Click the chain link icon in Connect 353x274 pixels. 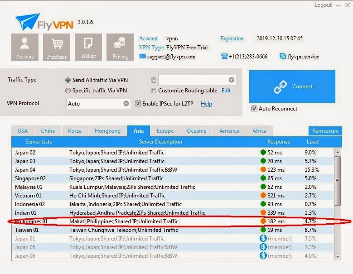[280, 87]
